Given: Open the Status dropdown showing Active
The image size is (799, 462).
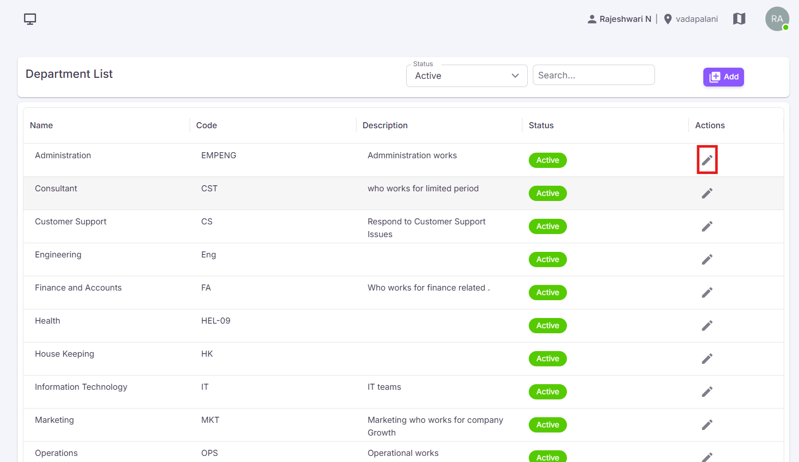Looking at the screenshot, I should tap(467, 76).
